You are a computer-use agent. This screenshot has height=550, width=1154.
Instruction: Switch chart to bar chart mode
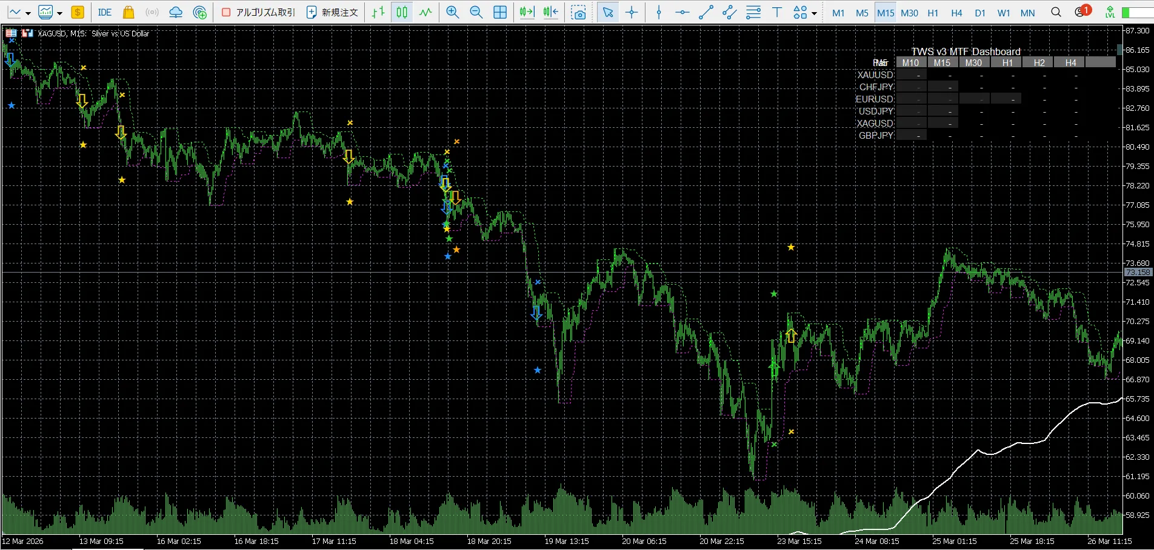(x=378, y=12)
